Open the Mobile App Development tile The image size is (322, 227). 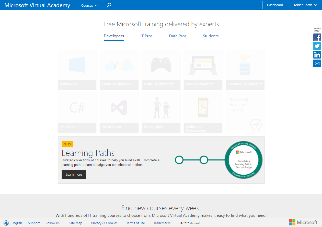(203, 112)
